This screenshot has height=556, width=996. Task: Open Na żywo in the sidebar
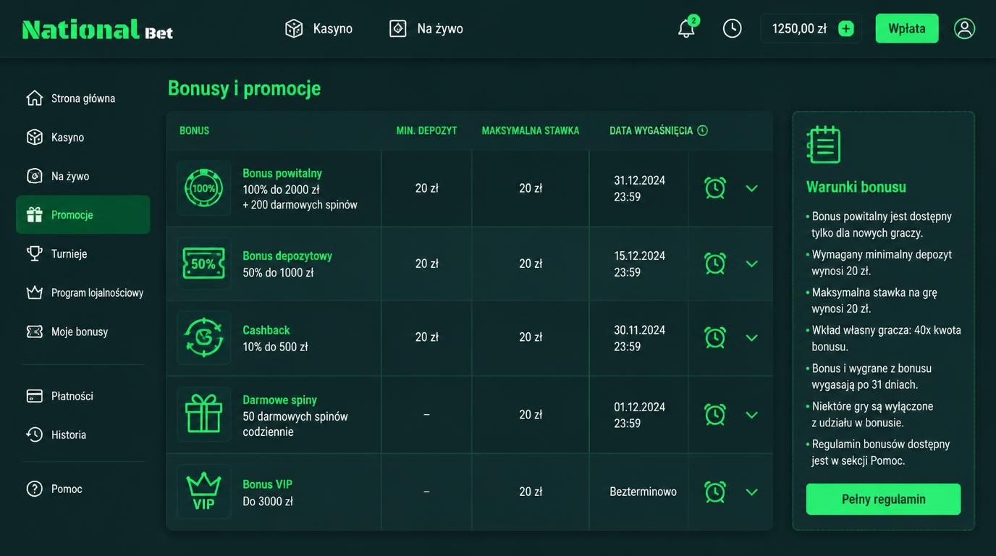83,176
